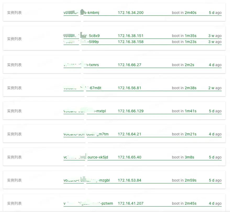Click 实例列表 label beside IP 172.16.64.21
The height and width of the screenshot is (212, 230).
[14, 134]
